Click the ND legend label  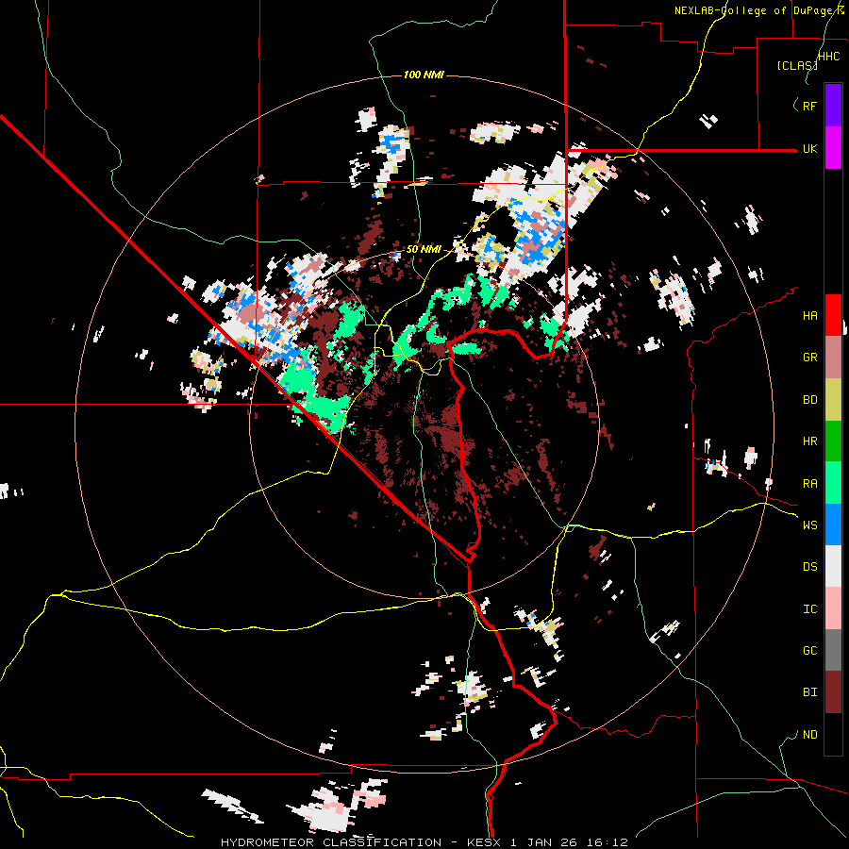click(x=809, y=735)
